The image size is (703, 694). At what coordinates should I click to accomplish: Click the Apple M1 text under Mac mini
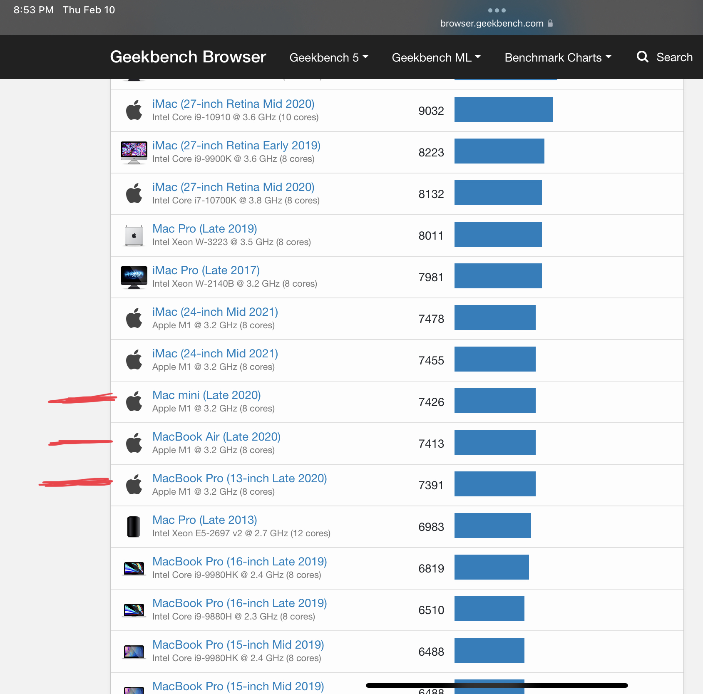tap(214, 409)
